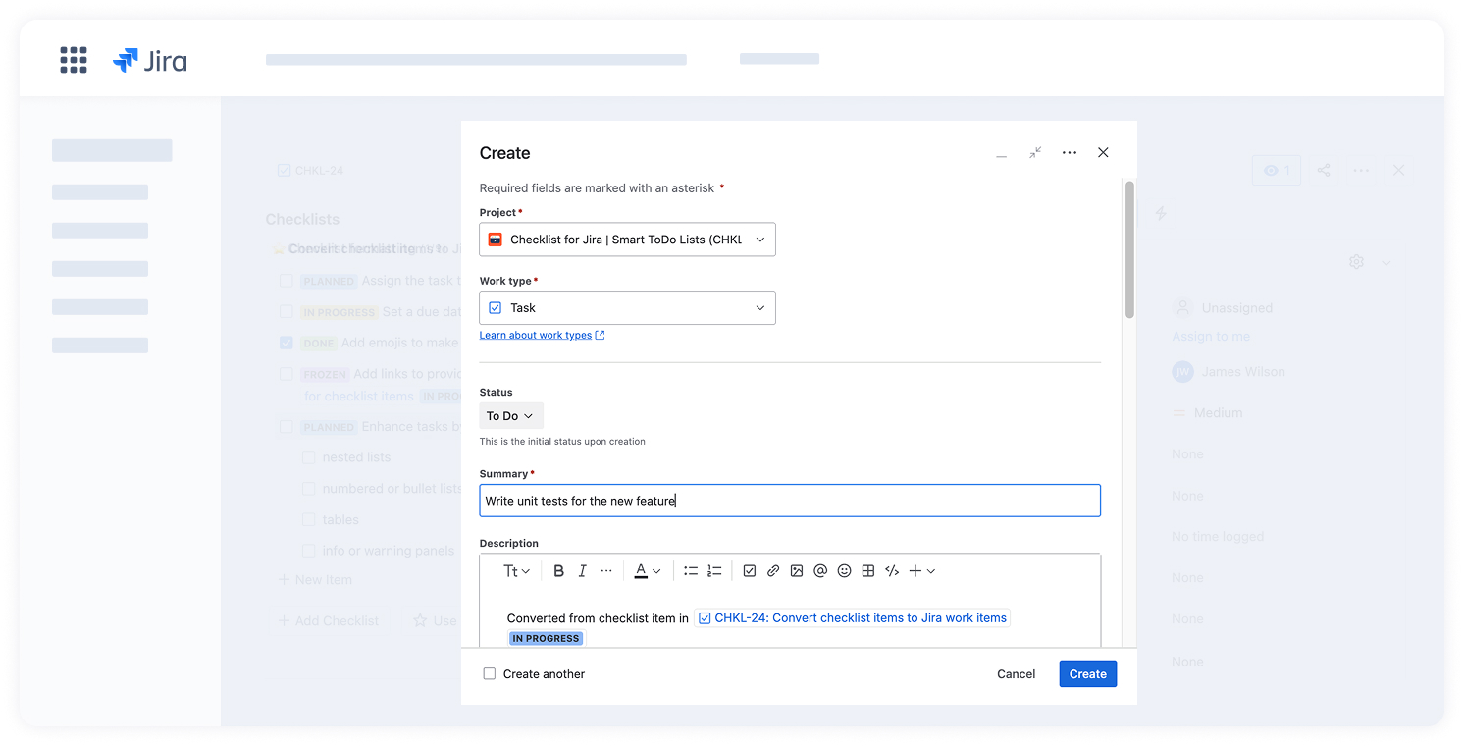The width and height of the screenshot is (1464, 746).
Task: Click the collapse-to-smaller-view arrows icon
Action: tap(1035, 153)
